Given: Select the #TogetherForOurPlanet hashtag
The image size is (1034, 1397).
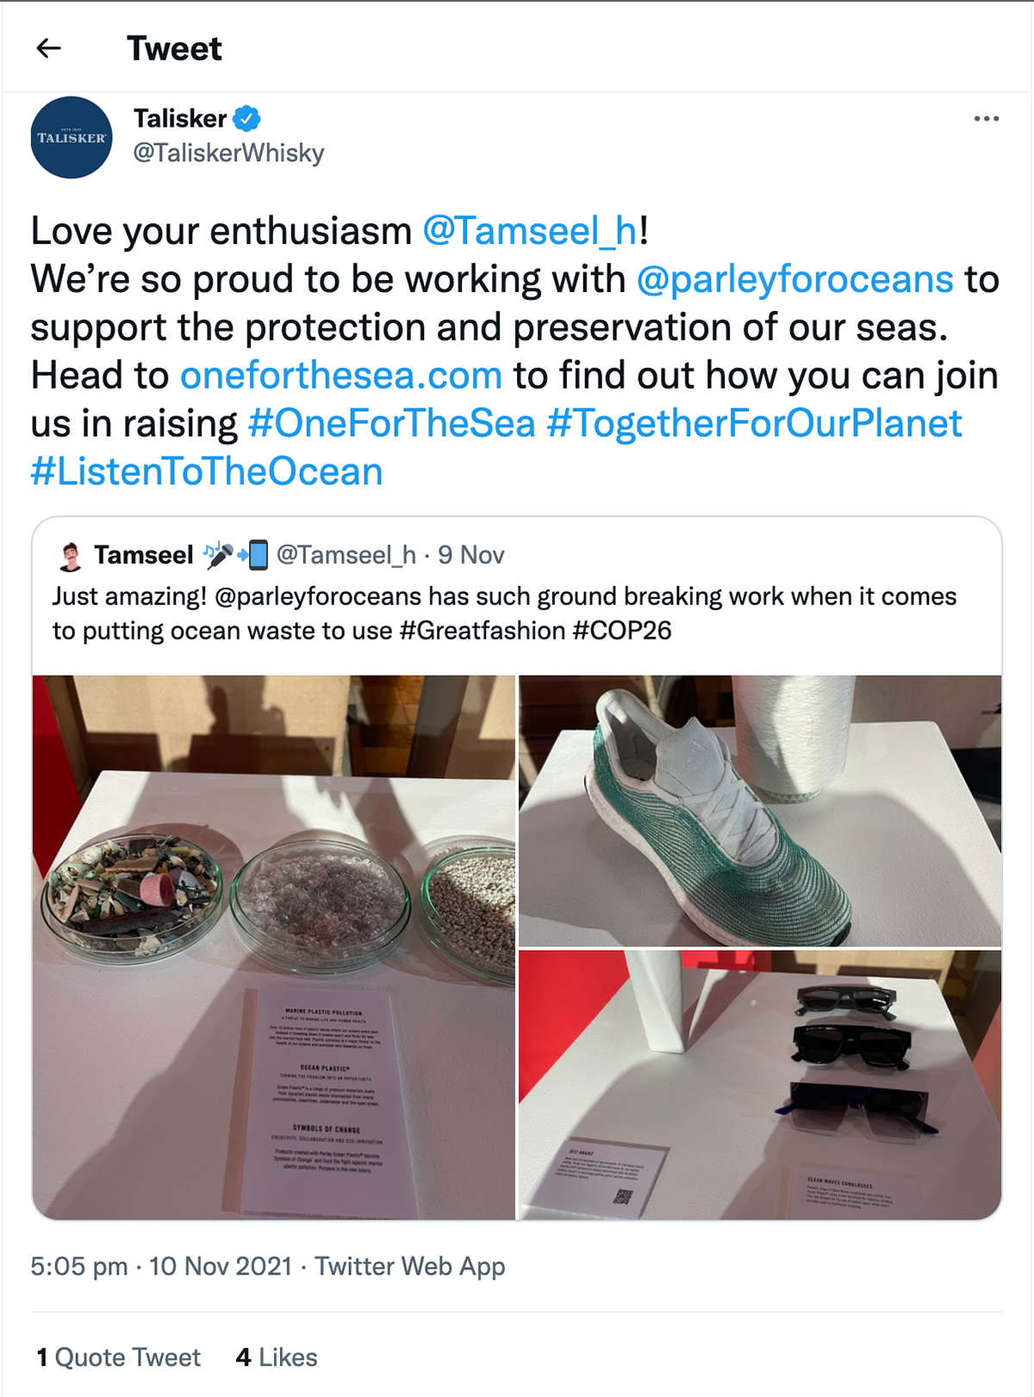Looking at the screenshot, I should tap(755, 424).
